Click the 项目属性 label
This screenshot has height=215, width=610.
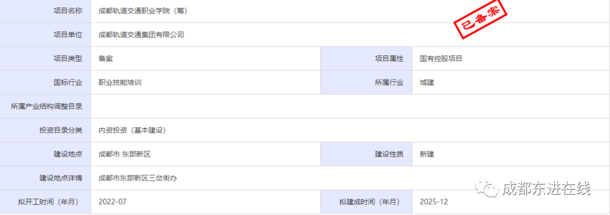tap(389, 59)
